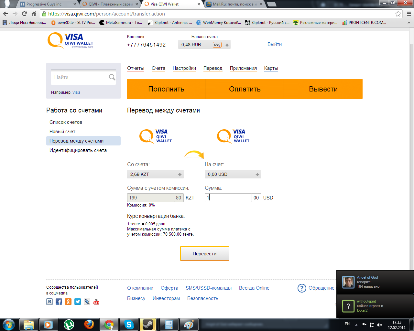Screen dimensions: 414x331
Task: Open the Windows Start menu
Action: click(9, 324)
